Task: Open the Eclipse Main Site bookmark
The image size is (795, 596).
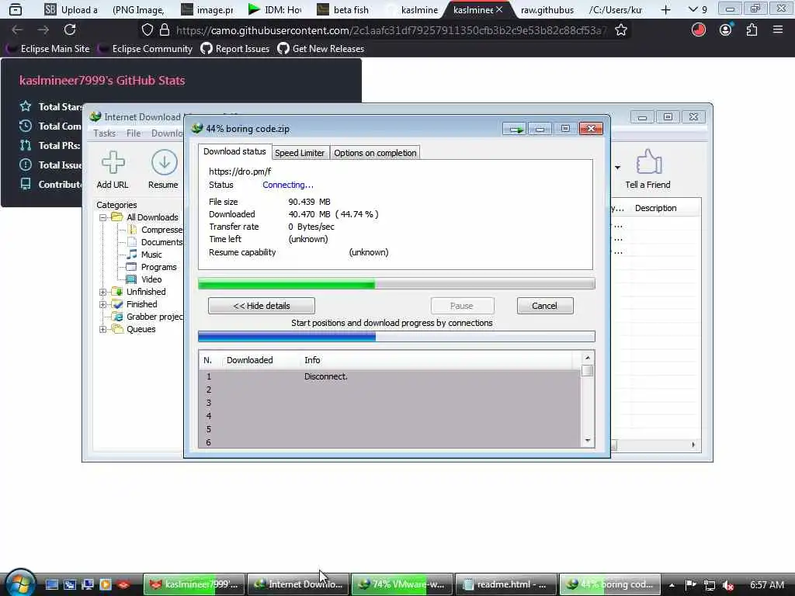Action: coord(47,49)
